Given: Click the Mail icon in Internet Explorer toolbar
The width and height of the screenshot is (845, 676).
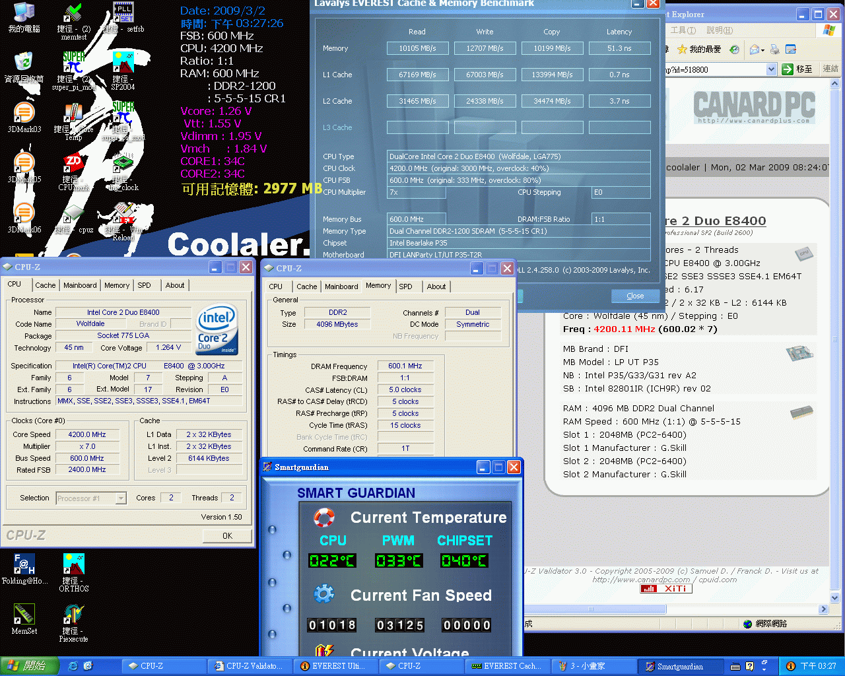Looking at the screenshot, I should click(x=755, y=50).
